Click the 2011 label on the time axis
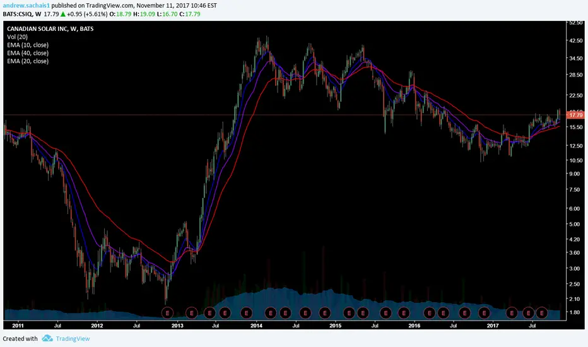This screenshot has height=347, width=588. 18,326
